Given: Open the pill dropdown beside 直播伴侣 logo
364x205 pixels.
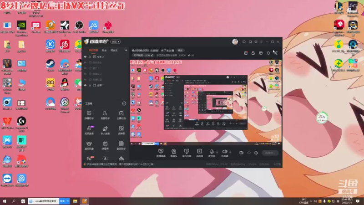Looking at the screenshot, I should (116, 42).
